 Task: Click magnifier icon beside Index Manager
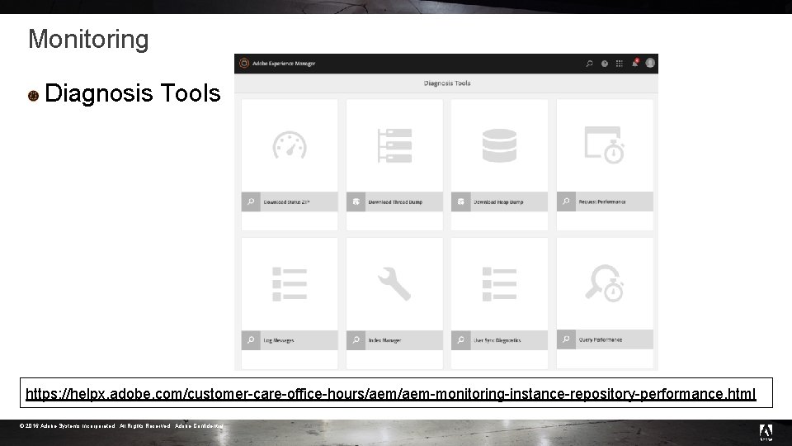coord(356,340)
